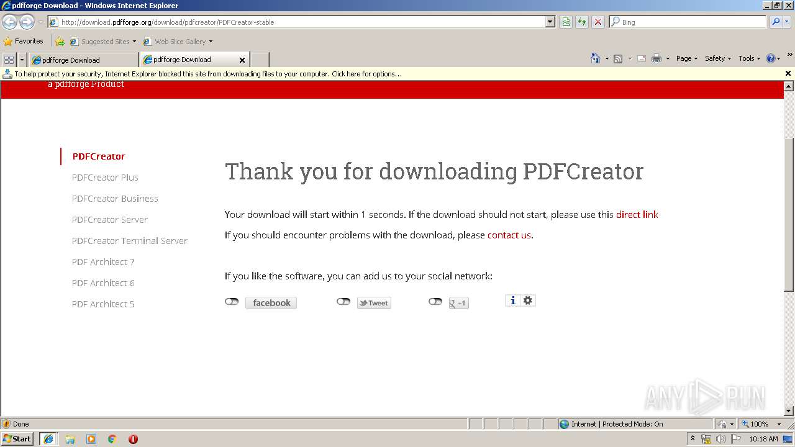Click the Google +1 button
The image size is (795, 447).
click(x=458, y=303)
